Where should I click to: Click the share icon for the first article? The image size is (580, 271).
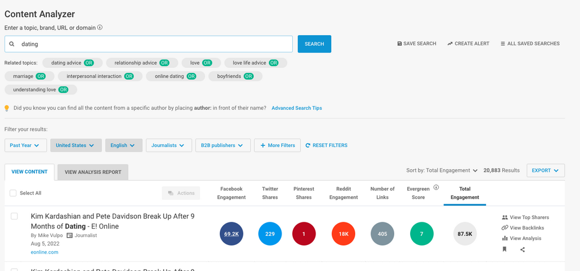(522, 250)
